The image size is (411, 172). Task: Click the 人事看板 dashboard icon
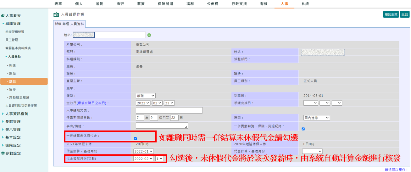tap(3, 15)
